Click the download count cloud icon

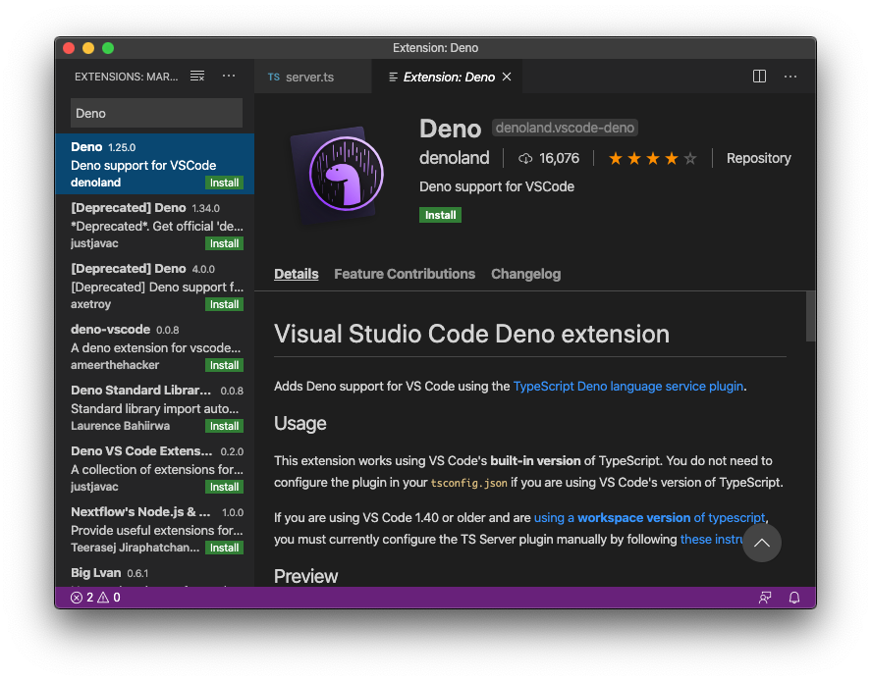click(x=525, y=159)
